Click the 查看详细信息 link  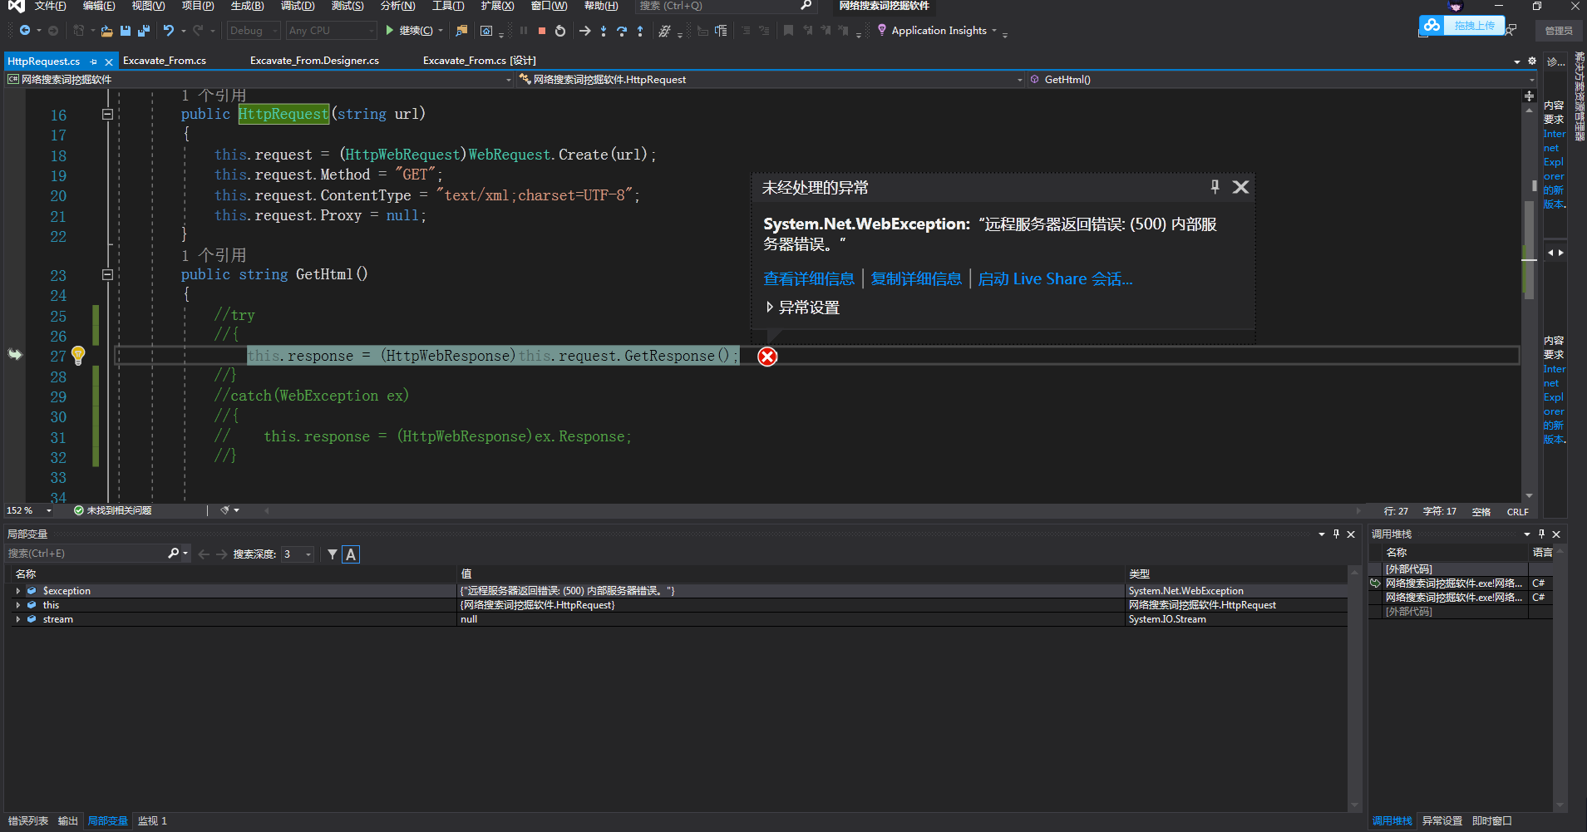point(809,279)
